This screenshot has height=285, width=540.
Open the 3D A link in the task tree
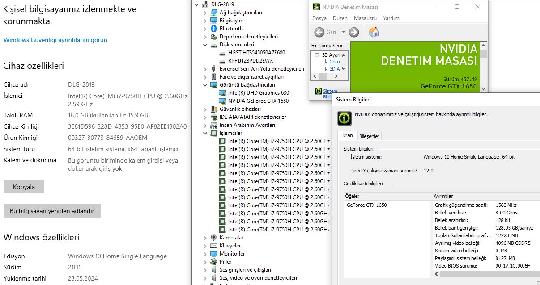(x=335, y=69)
